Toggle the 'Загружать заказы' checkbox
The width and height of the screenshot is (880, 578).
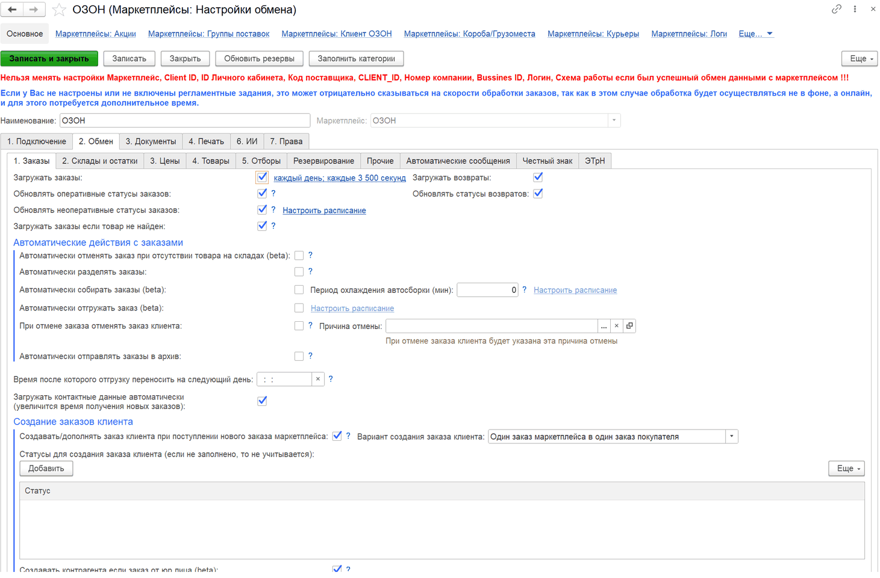262,177
